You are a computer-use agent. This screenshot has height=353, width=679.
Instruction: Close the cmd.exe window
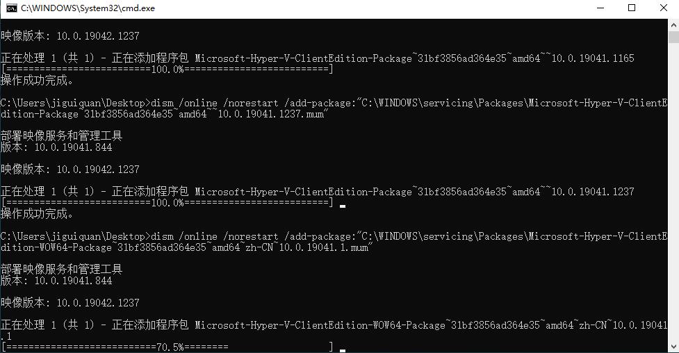(664, 8)
